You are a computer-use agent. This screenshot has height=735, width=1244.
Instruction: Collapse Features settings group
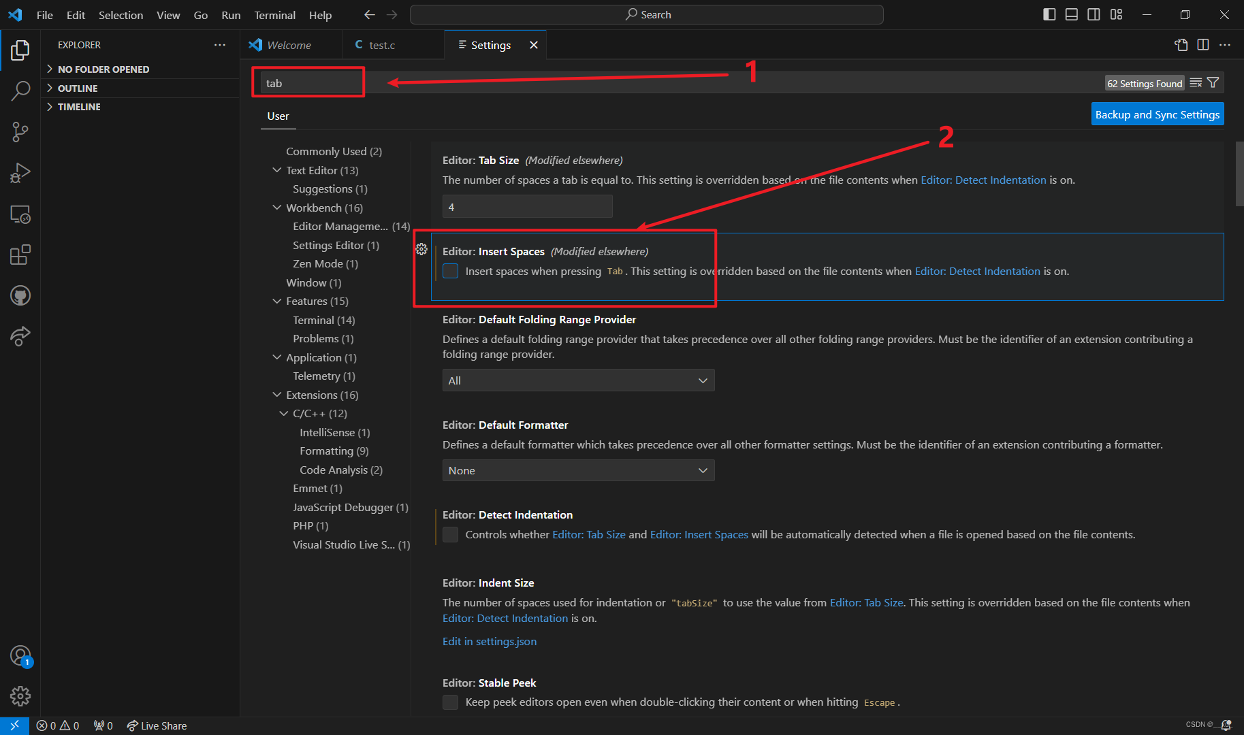pyautogui.click(x=276, y=301)
